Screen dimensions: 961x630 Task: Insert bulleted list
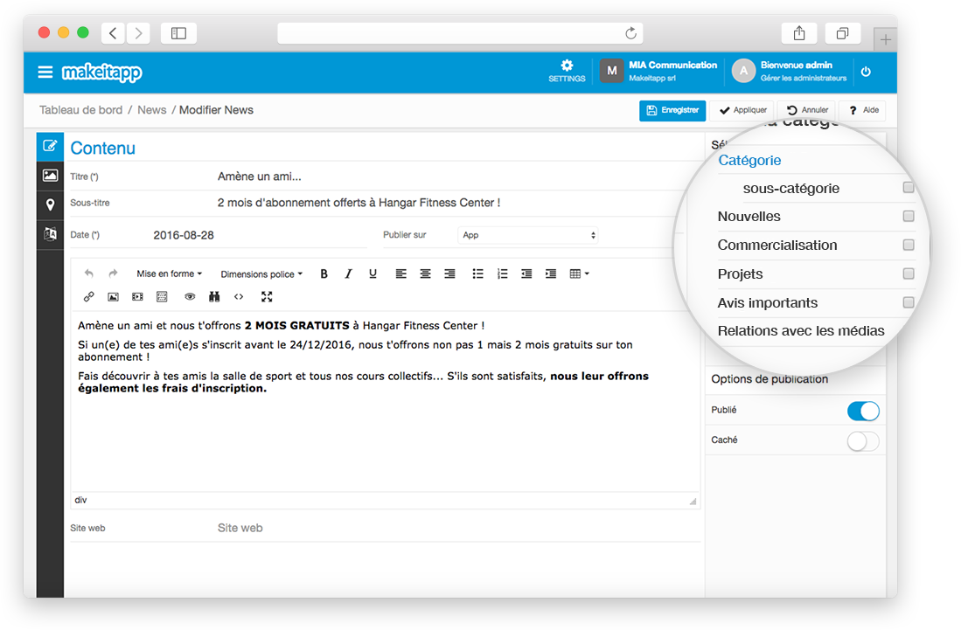pyautogui.click(x=478, y=273)
